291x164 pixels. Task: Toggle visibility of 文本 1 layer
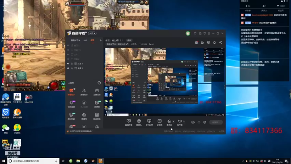(68, 63)
